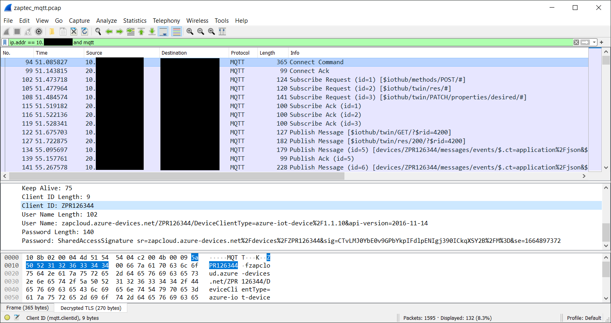The height and width of the screenshot is (323, 611).
Task: Click the display filter bookmark icon
Action: pyautogui.click(x=5, y=42)
